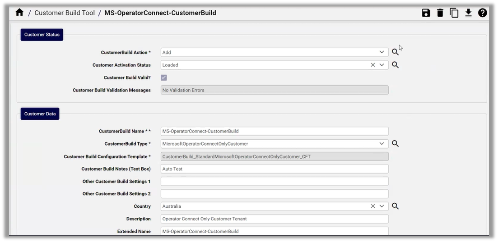Viewport: 498px width, 242px height.
Task: Click 'Customer Build Configuration Template *' label
Action: [x=107, y=157]
